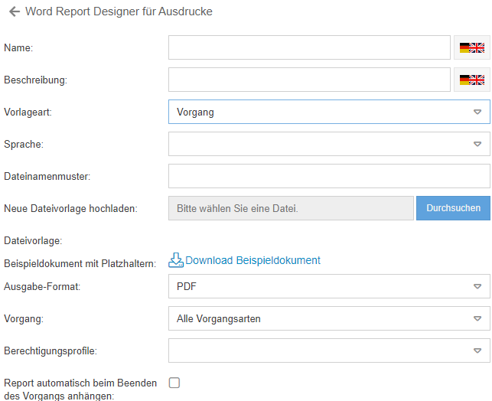Focus the Name text field
Viewport: 492px width, 401px height.
coord(309,47)
